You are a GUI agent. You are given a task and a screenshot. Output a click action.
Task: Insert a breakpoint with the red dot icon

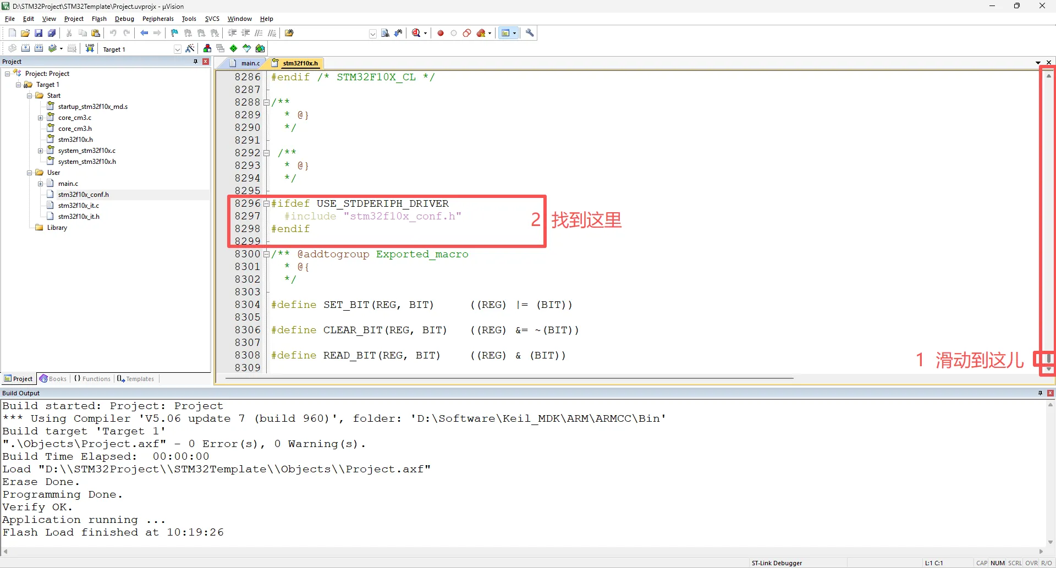point(441,33)
